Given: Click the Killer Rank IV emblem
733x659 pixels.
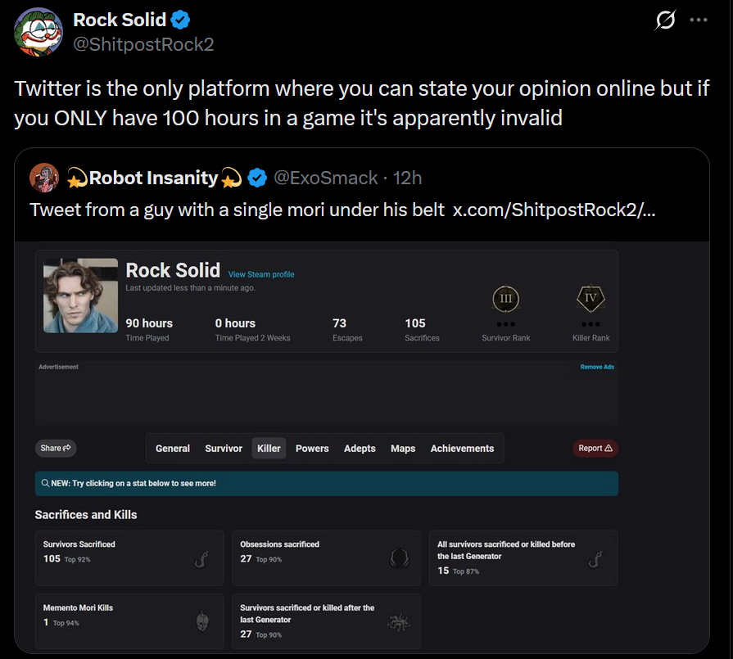Looking at the screenshot, I should pos(590,298).
